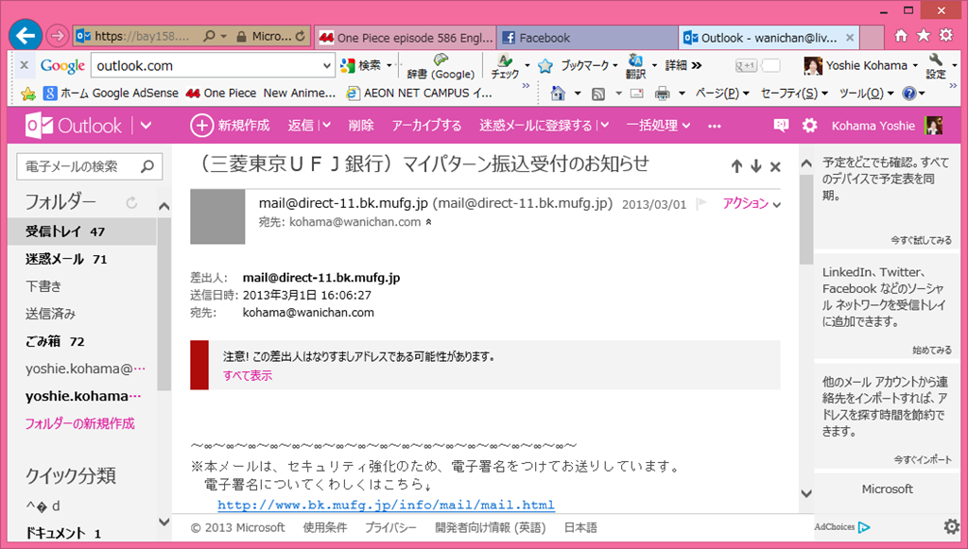Open the 一括処理 dropdown menu
Viewport: 968px width, 549px height.
pos(658,126)
